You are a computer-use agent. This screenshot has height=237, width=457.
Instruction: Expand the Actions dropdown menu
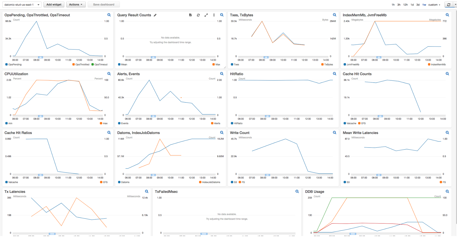pyautogui.click(x=76, y=5)
